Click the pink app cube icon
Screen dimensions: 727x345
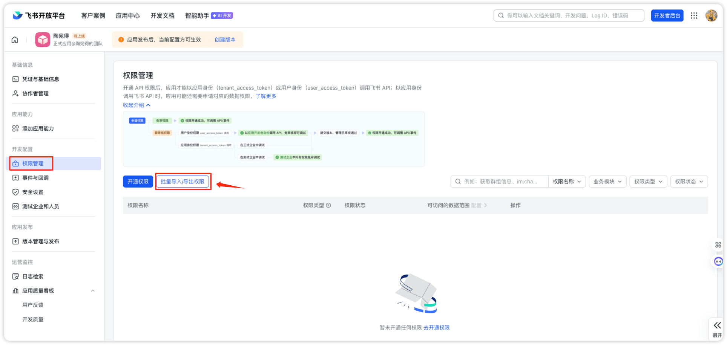tap(43, 40)
